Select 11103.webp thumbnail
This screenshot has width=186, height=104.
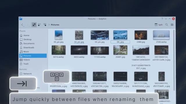coord(100,51)
